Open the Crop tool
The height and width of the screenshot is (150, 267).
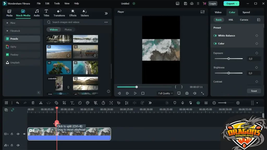pyautogui.click(x=64, y=103)
